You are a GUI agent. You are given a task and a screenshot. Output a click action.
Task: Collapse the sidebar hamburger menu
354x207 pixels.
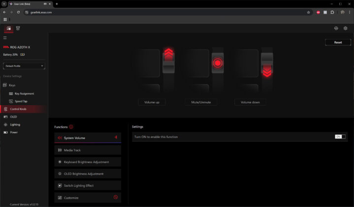(5, 38)
